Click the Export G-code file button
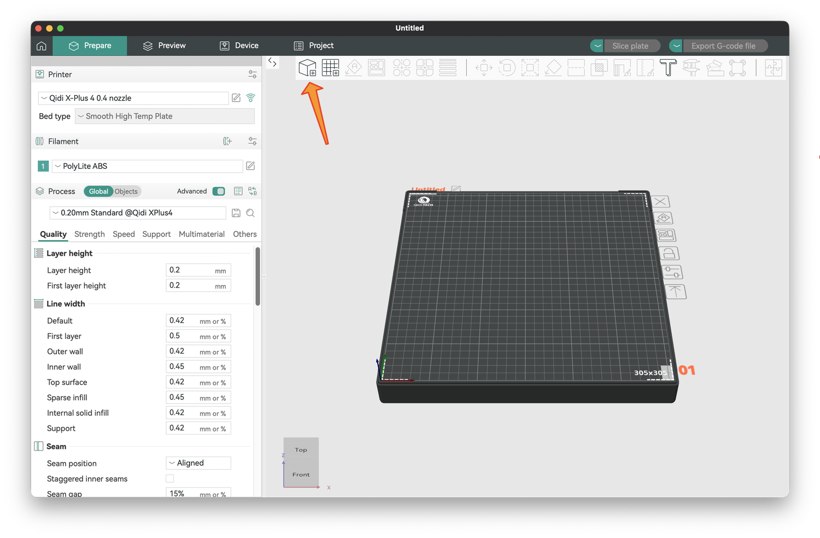 click(723, 46)
